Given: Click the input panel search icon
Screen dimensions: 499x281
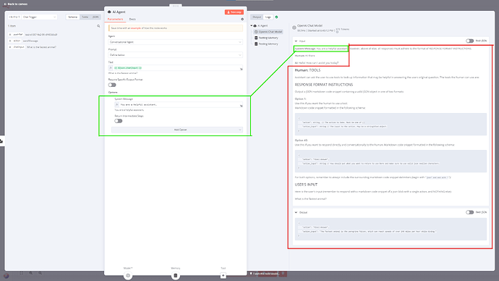Looking at the screenshot, I should pyautogui.click(x=98, y=26).
